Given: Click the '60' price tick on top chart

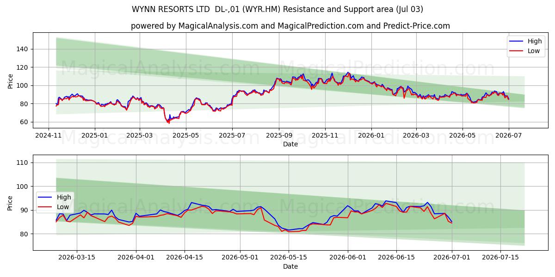Looking at the screenshot, I should pos(25,122).
